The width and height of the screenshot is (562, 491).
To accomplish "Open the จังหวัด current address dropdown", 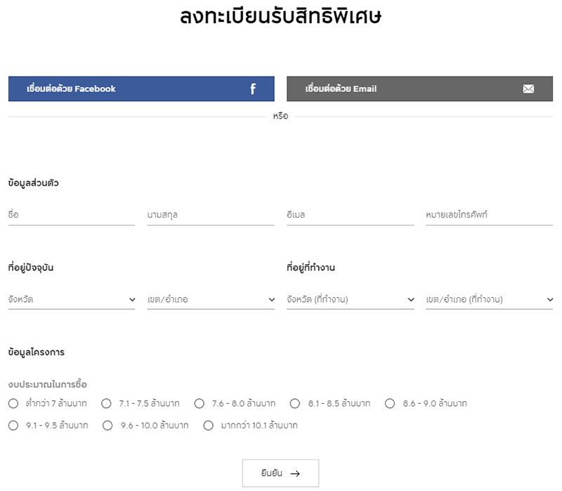I will 72,300.
